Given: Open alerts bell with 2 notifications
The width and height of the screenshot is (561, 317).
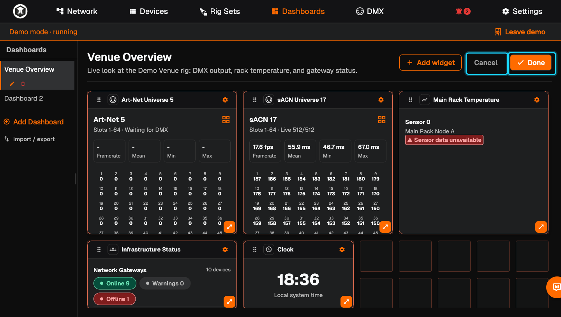Looking at the screenshot, I should tap(463, 11).
